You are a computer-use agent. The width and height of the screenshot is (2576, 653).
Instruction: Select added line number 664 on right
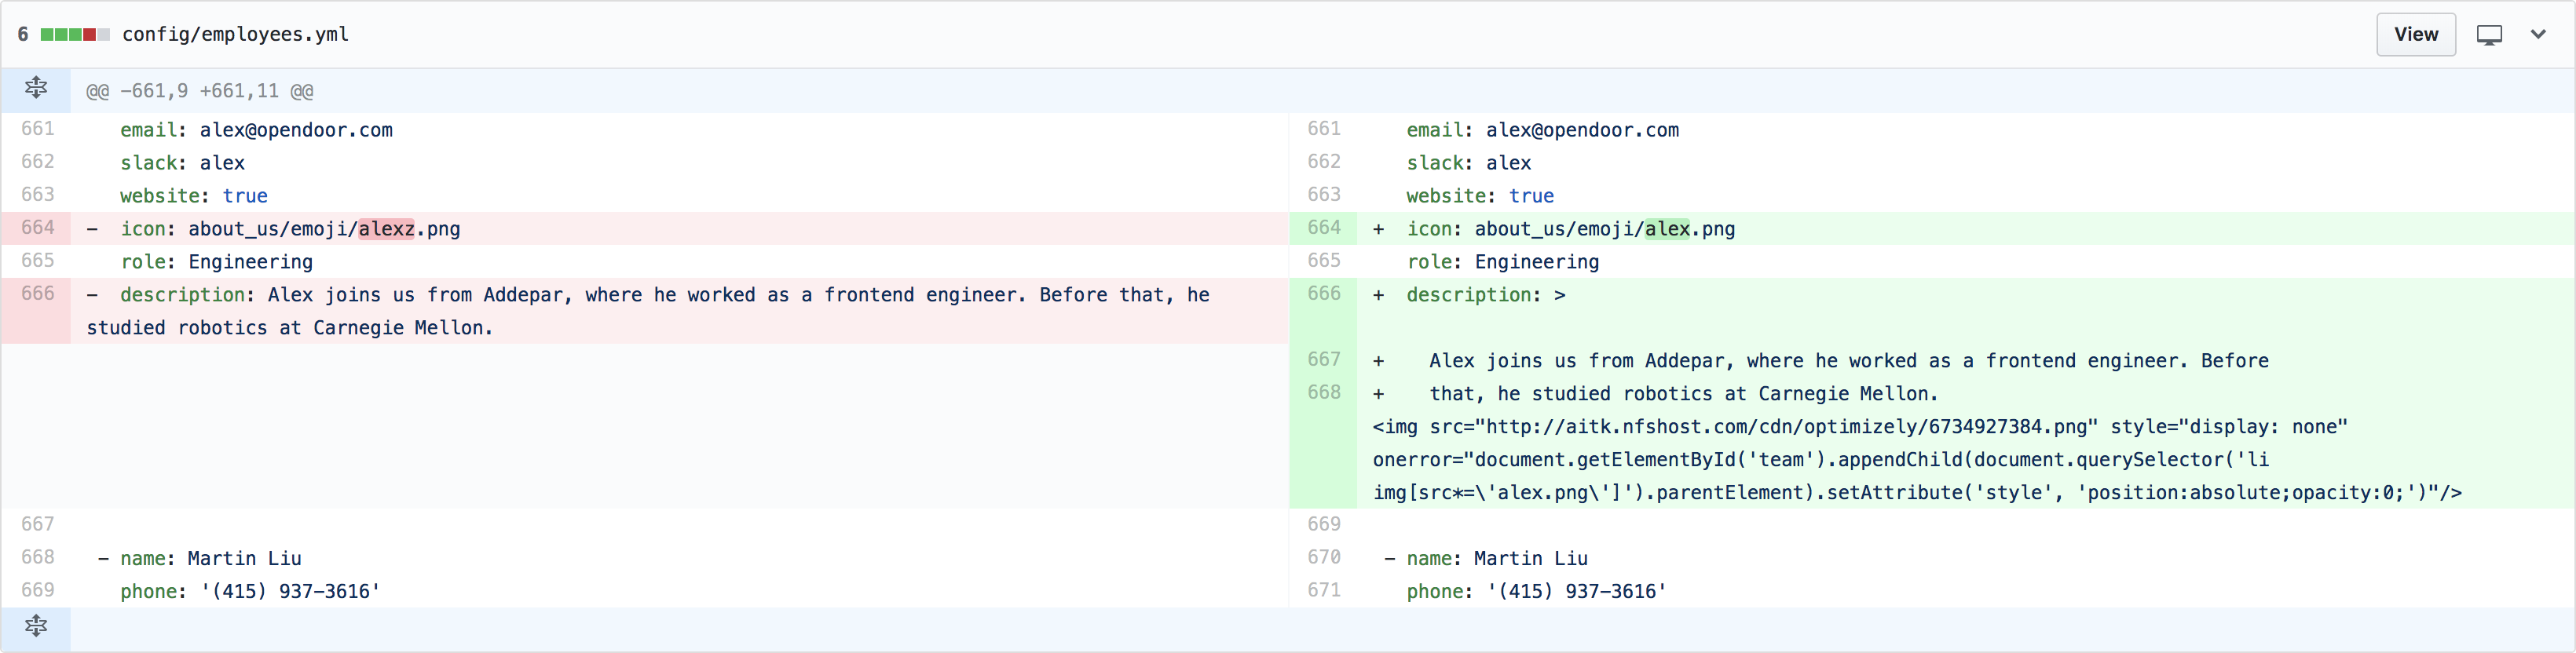pyautogui.click(x=1323, y=228)
